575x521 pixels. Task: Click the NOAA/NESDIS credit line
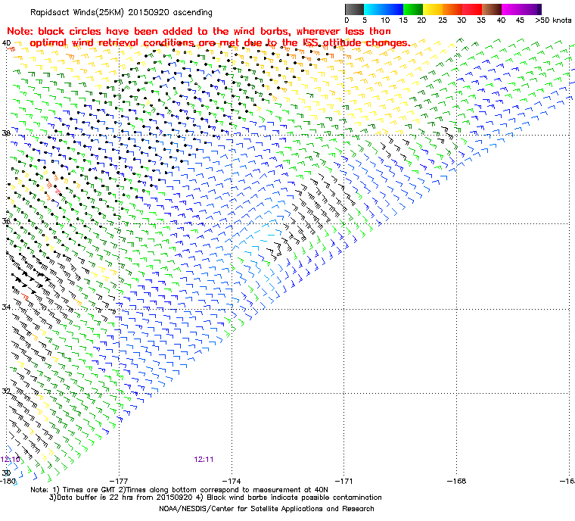click(x=266, y=509)
